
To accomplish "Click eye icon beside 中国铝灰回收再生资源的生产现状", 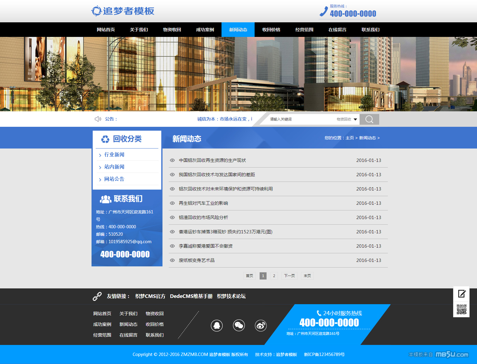I will click(172, 160).
